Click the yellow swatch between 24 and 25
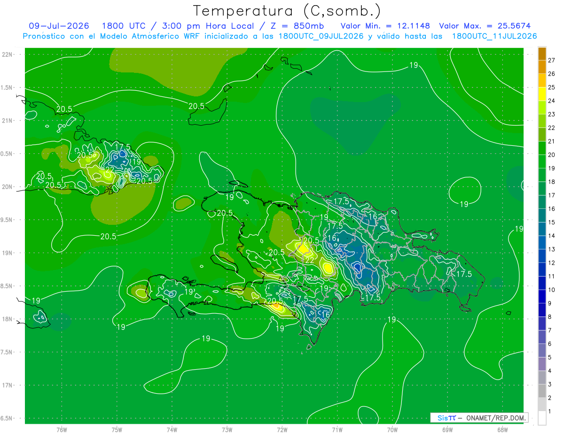The width and height of the screenshot is (564, 436). (x=542, y=94)
